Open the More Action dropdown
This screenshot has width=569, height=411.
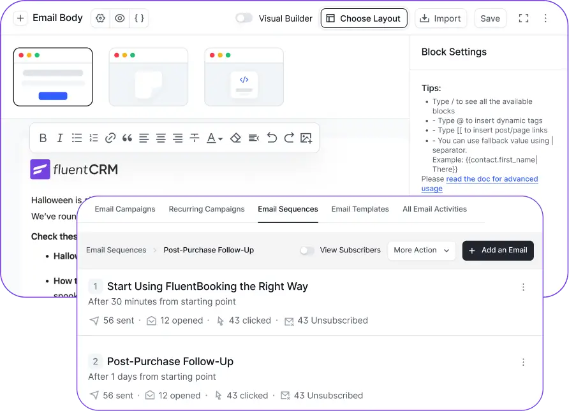coord(421,250)
